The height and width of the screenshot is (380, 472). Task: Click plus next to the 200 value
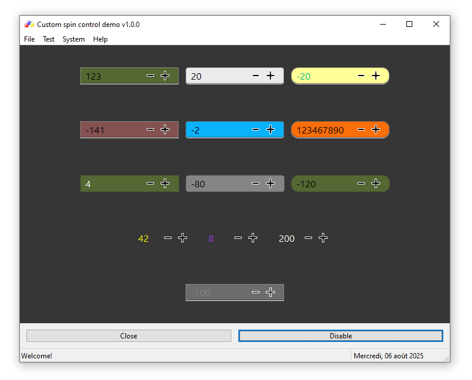[x=323, y=238]
